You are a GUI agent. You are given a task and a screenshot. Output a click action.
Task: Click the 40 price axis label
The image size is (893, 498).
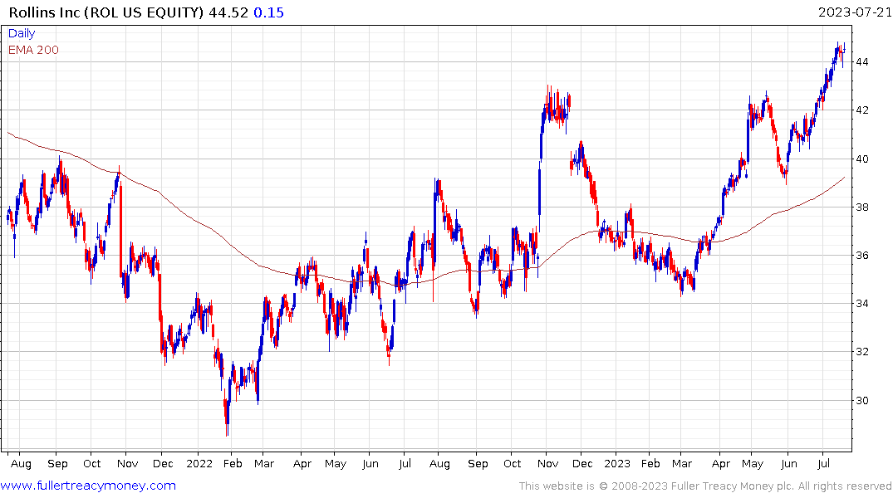point(861,159)
